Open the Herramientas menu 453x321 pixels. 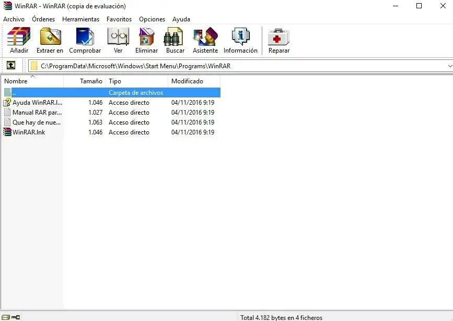[80, 19]
